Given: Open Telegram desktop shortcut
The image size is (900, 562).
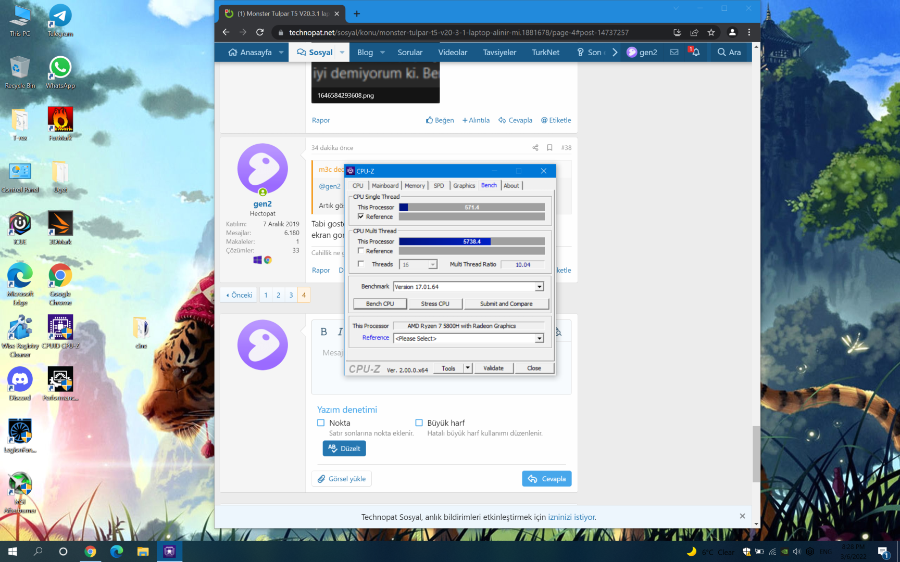Looking at the screenshot, I should tap(60, 21).
